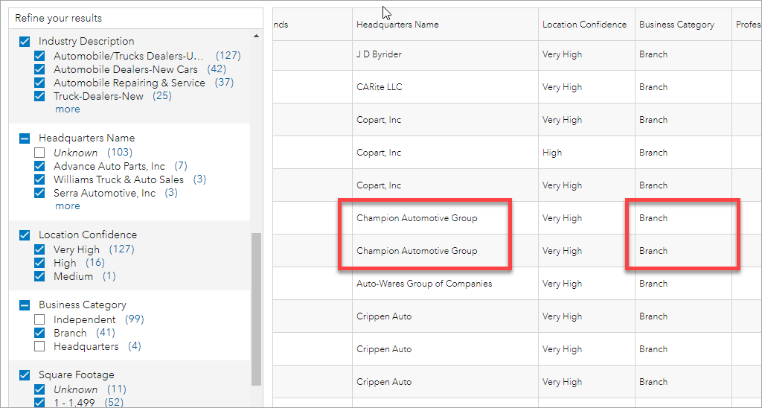Uncheck the Branch business category filter

[40, 333]
